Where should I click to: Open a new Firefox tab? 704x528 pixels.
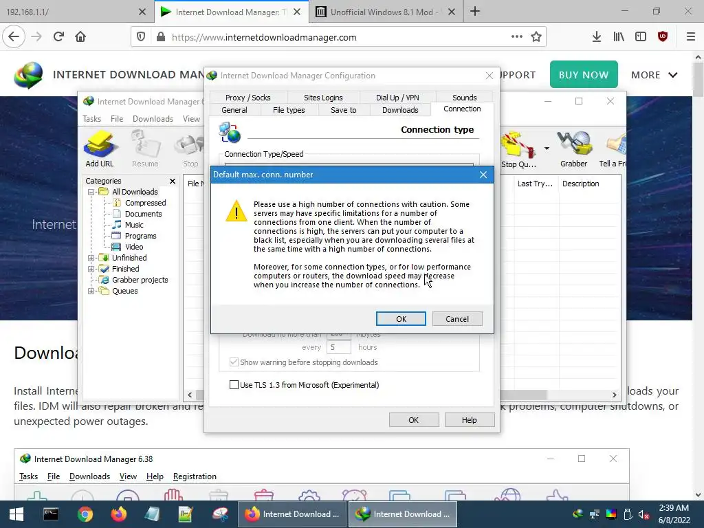(475, 12)
